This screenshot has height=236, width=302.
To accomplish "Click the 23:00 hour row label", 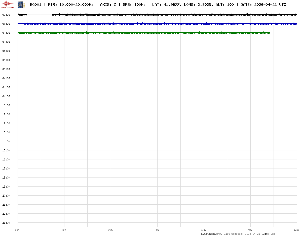I will click(x=6, y=223).
